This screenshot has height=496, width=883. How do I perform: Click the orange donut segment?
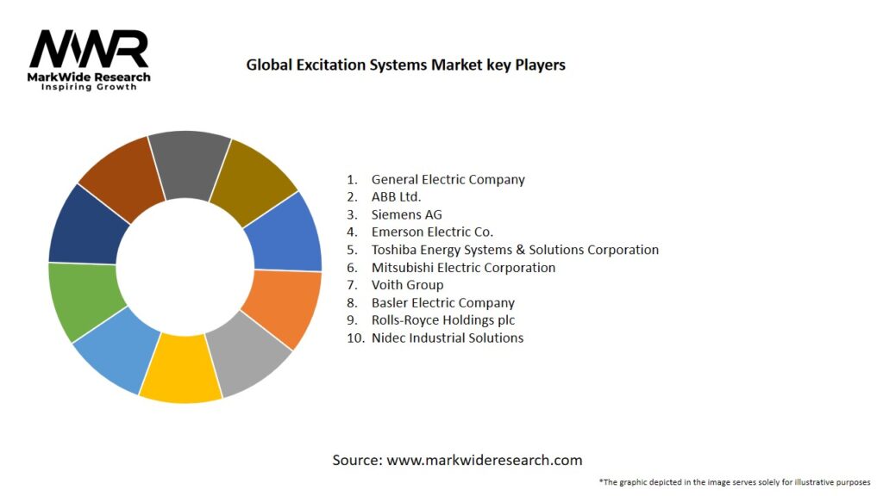pos(284,305)
